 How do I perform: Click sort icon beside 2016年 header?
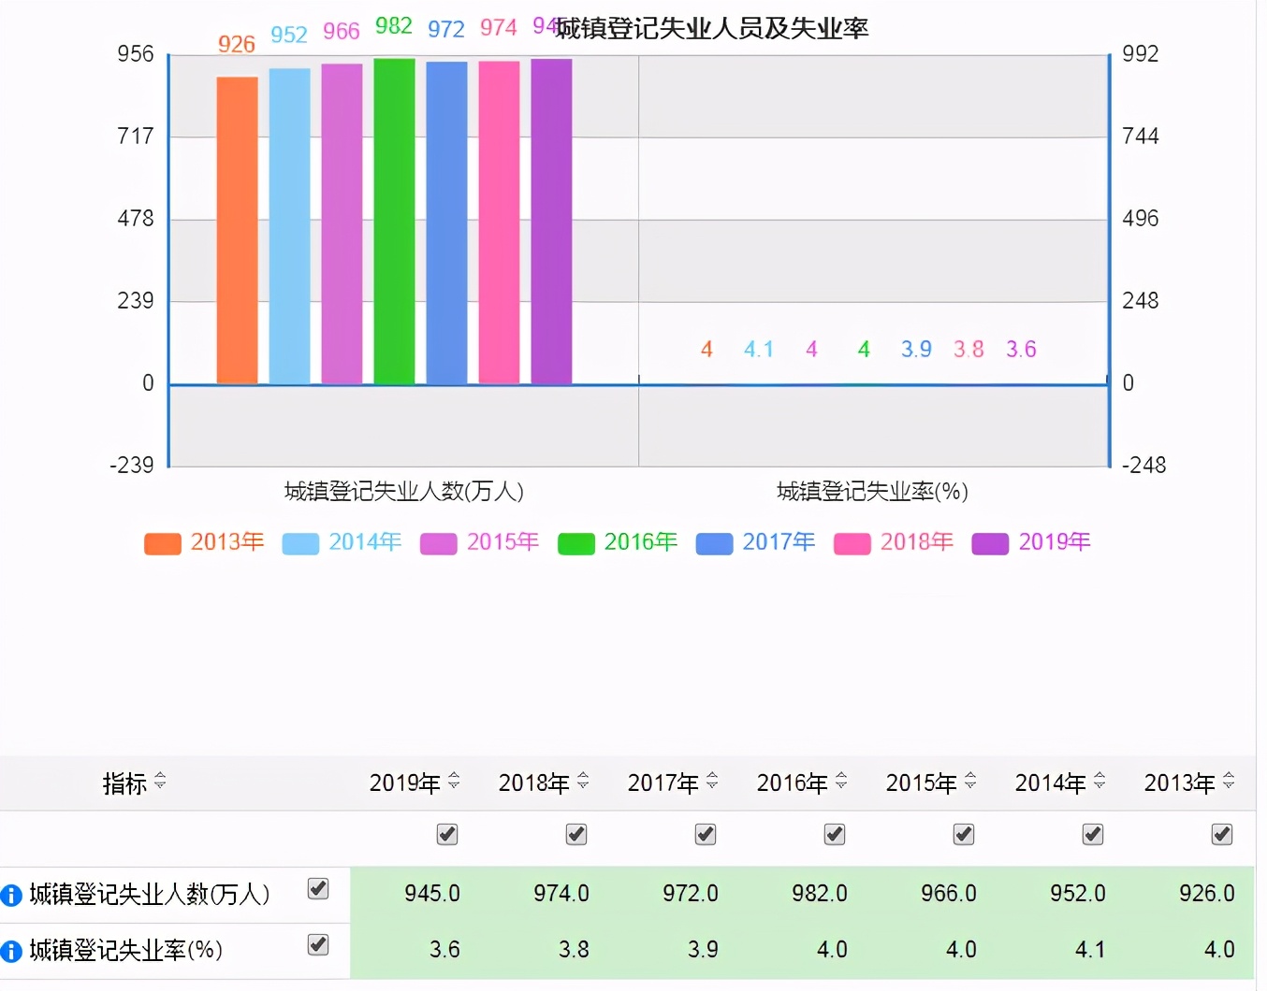pyautogui.click(x=841, y=781)
